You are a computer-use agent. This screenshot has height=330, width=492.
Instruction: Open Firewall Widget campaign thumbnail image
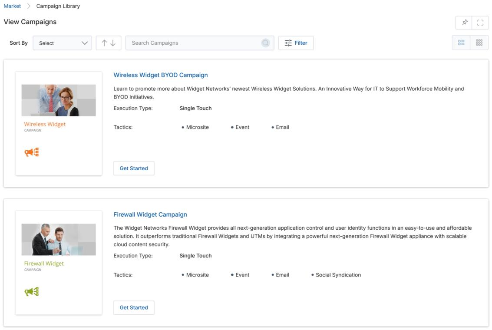(59, 239)
